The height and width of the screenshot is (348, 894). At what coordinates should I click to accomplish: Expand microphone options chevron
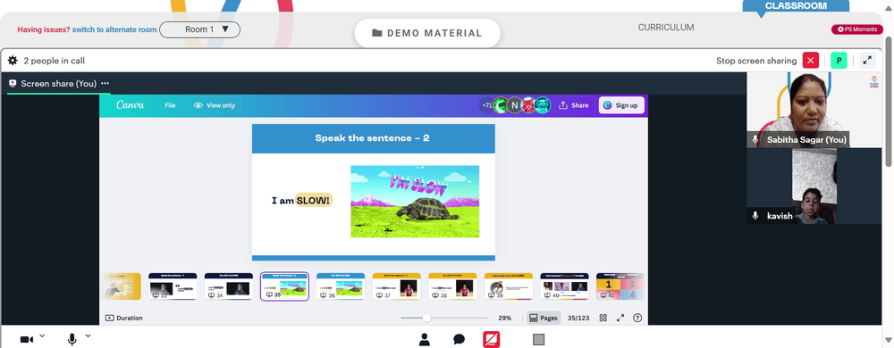click(x=88, y=336)
